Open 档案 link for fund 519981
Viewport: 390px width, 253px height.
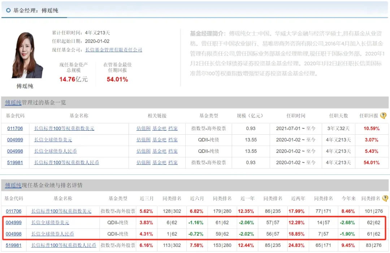[173, 162]
